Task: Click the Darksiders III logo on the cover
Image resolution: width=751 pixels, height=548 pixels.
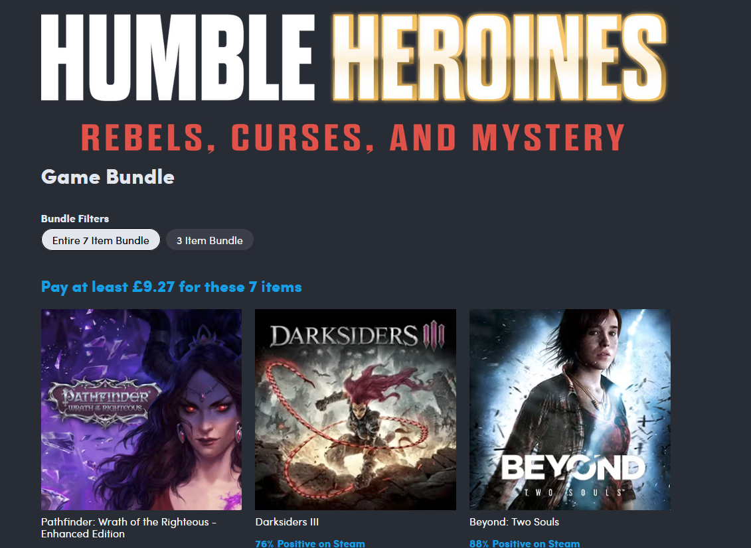Action: [358, 336]
